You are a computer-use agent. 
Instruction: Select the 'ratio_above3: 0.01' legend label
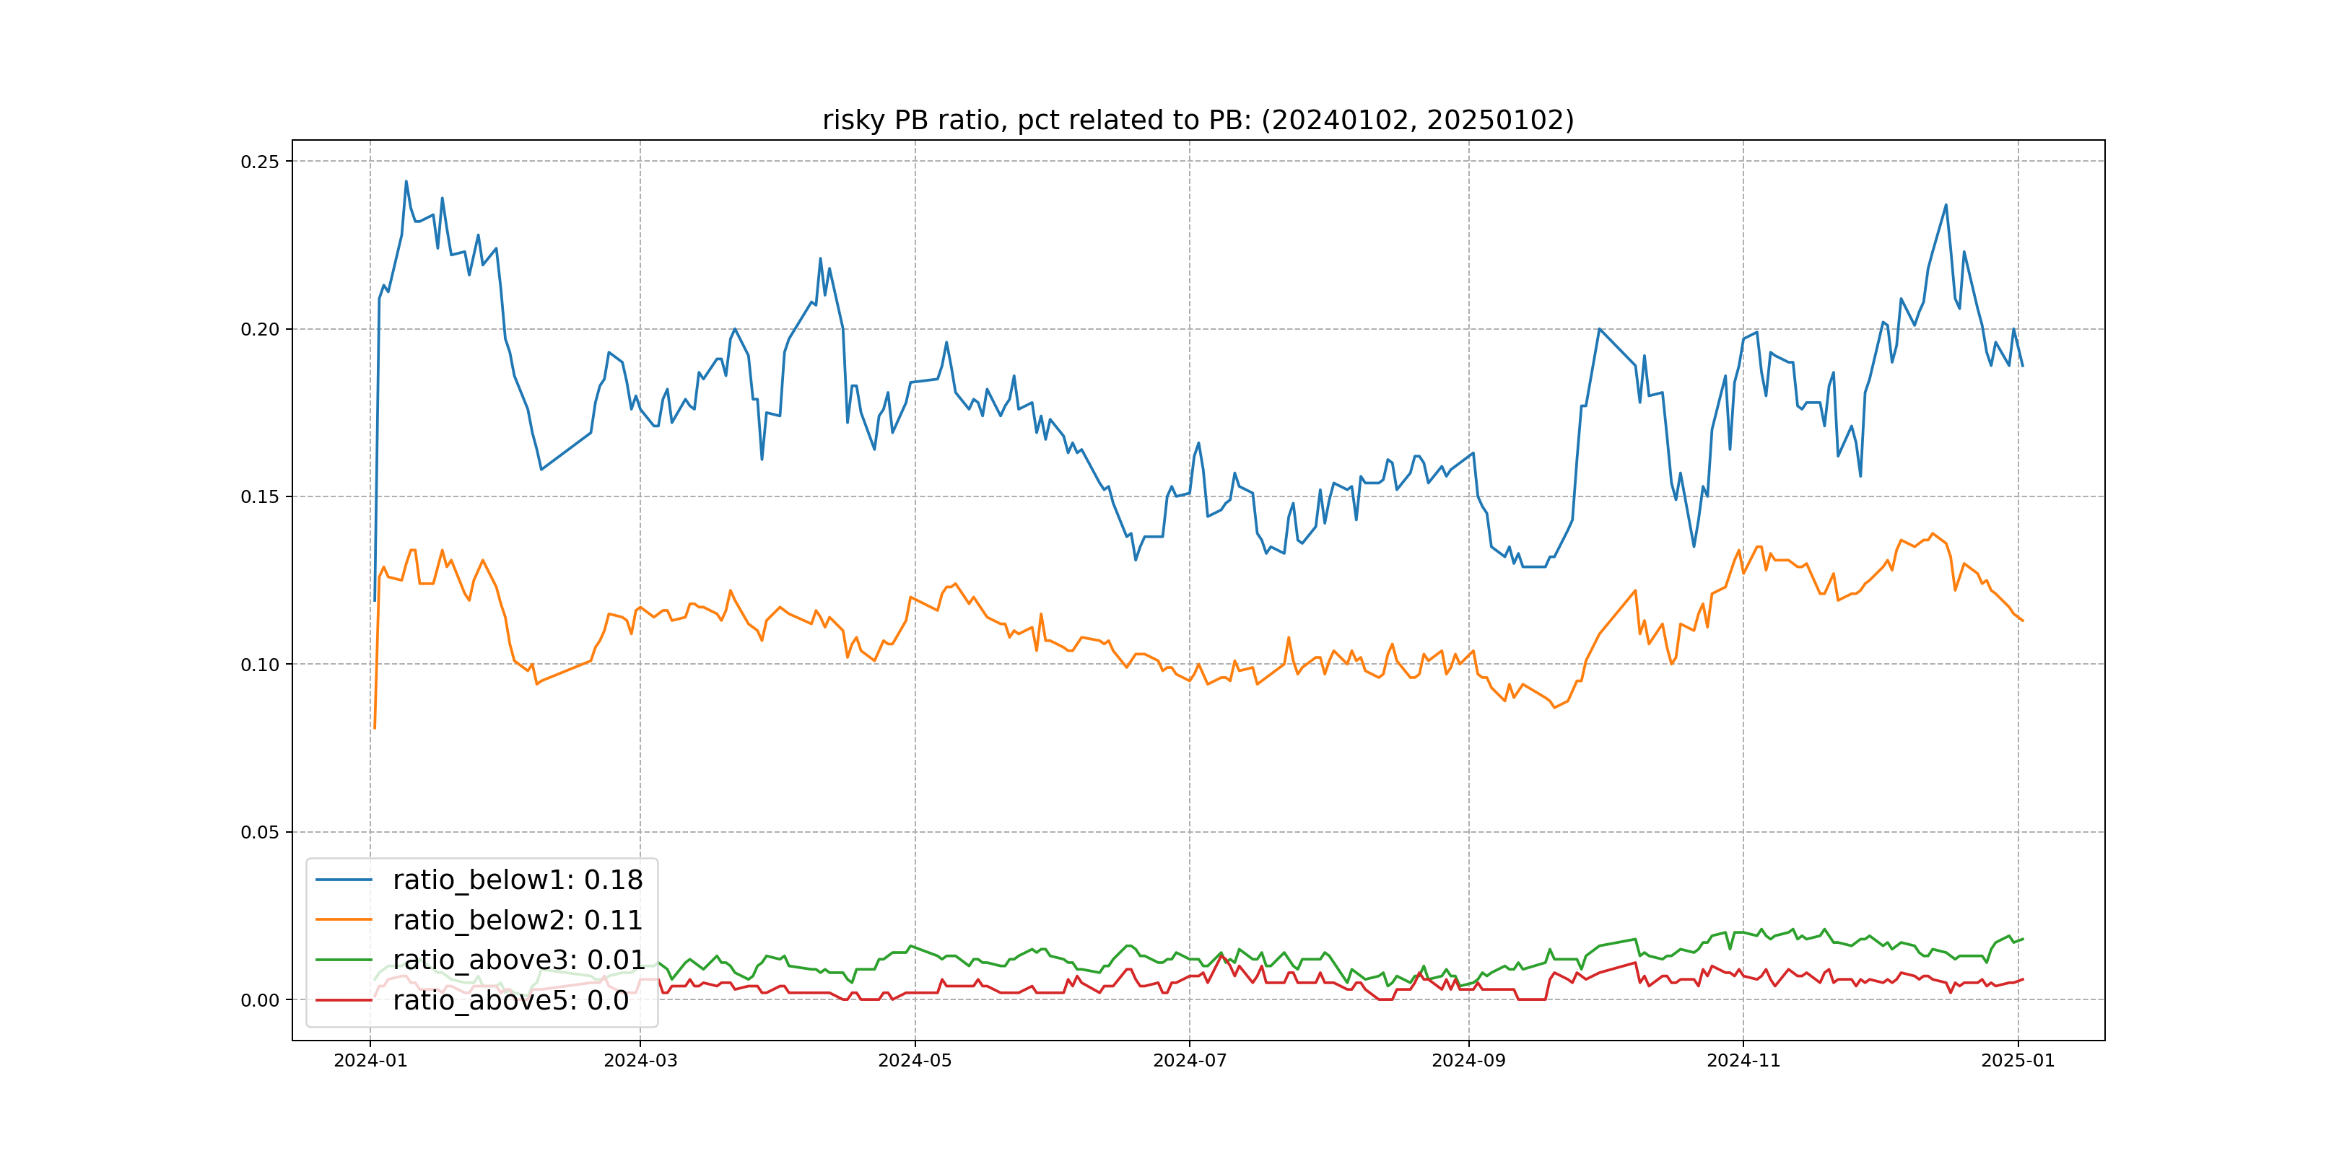pyautogui.click(x=518, y=959)
